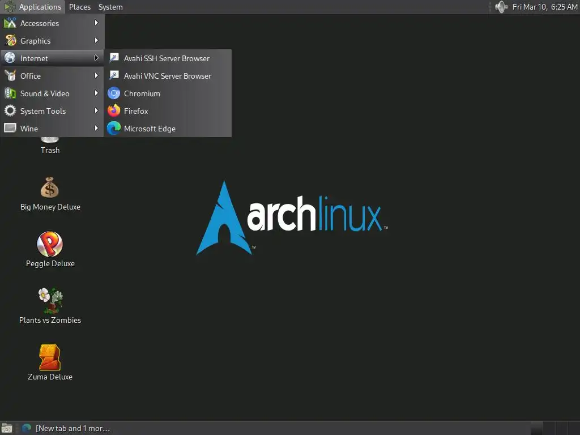Launch Avahi SSH Server Browser
Viewport: 580px width, 435px height.
click(x=168, y=58)
